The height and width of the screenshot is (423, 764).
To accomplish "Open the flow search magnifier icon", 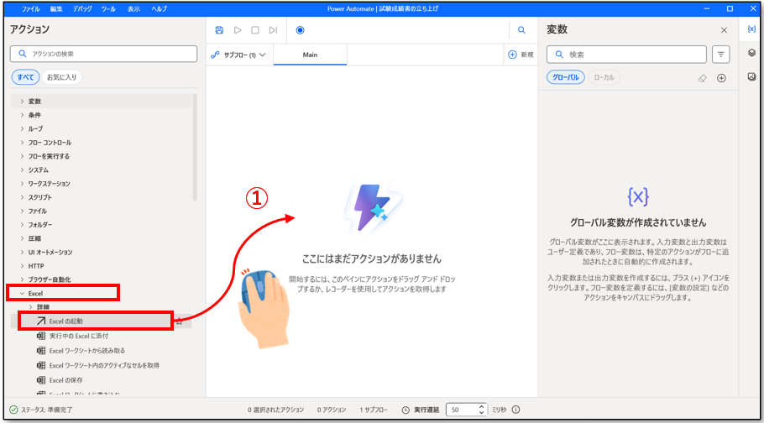I will pyautogui.click(x=521, y=30).
